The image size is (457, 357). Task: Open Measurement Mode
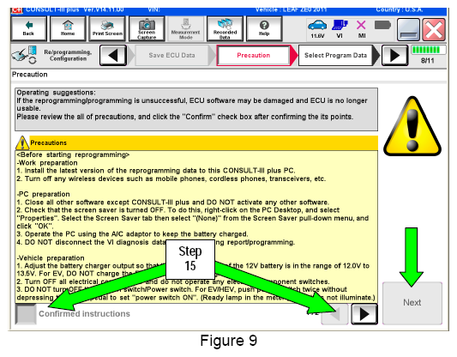tap(186, 28)
